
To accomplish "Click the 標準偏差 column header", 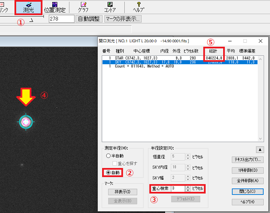I will pyautogui.click(x=247, y=51).
